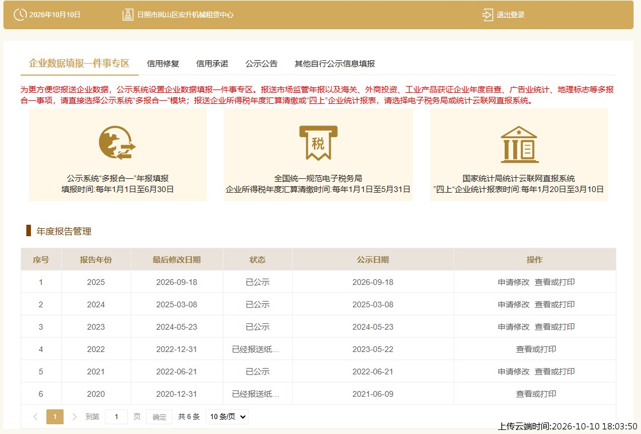This screenshot has height=434, width=641.
Task: Click 查看或打印 for the 2025 report
Action: point(555,282)
